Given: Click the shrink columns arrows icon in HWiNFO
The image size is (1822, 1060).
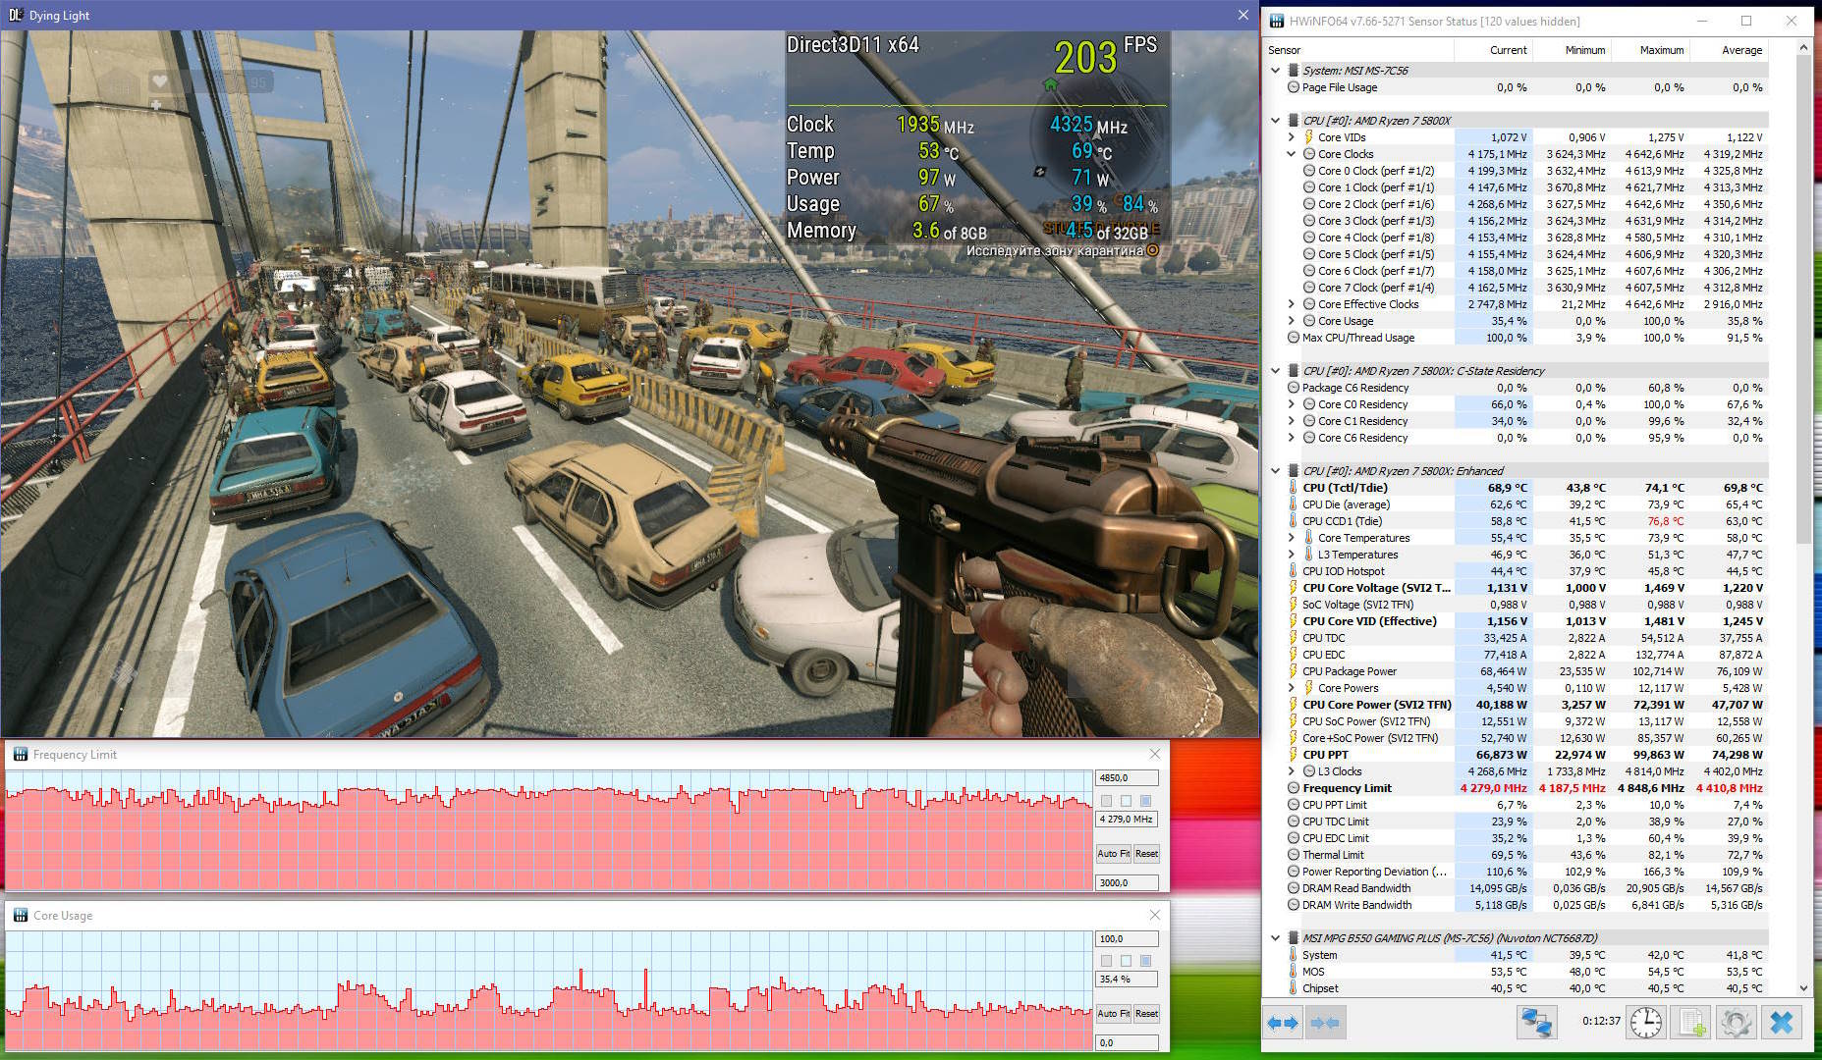Looking at the screenshot, I should pyautogui.click(x=1325, y=1023).
